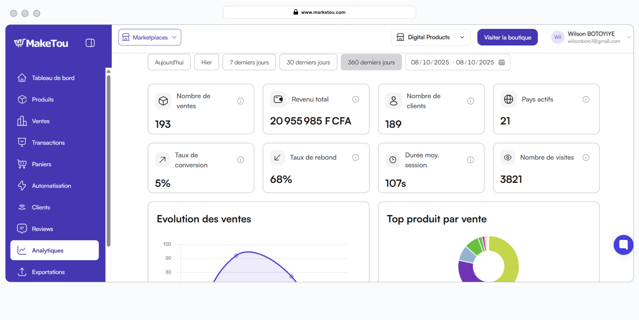This screenshot has height=320, width=639.
Task: Click the info icon on Revenu total card
Action: [355, 99]
